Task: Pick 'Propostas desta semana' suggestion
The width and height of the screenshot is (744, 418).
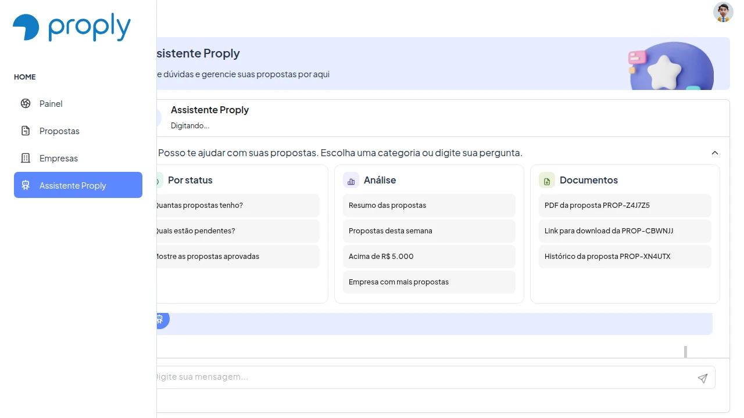Action: click(x=429, y=231)
